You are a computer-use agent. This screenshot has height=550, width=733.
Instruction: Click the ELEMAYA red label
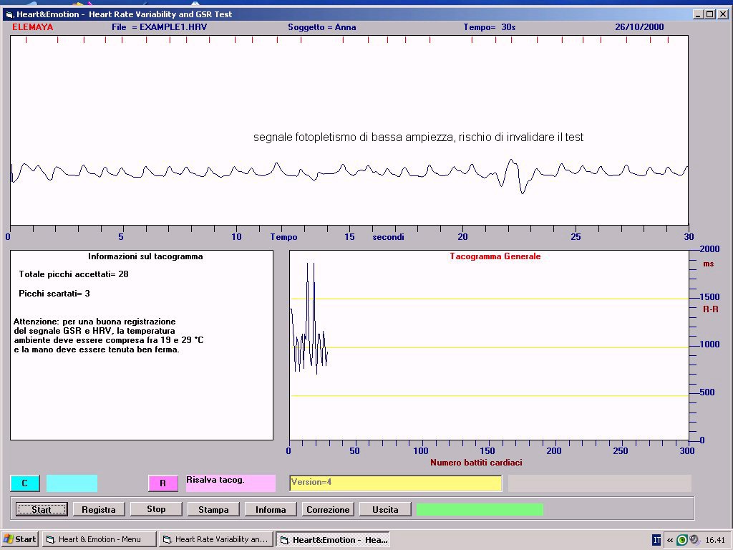pyautogui.click(x=33, y=27)
